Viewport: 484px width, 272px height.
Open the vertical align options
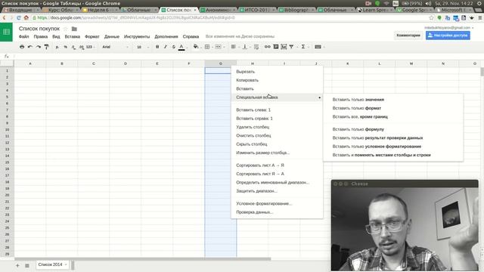[245, 47]
